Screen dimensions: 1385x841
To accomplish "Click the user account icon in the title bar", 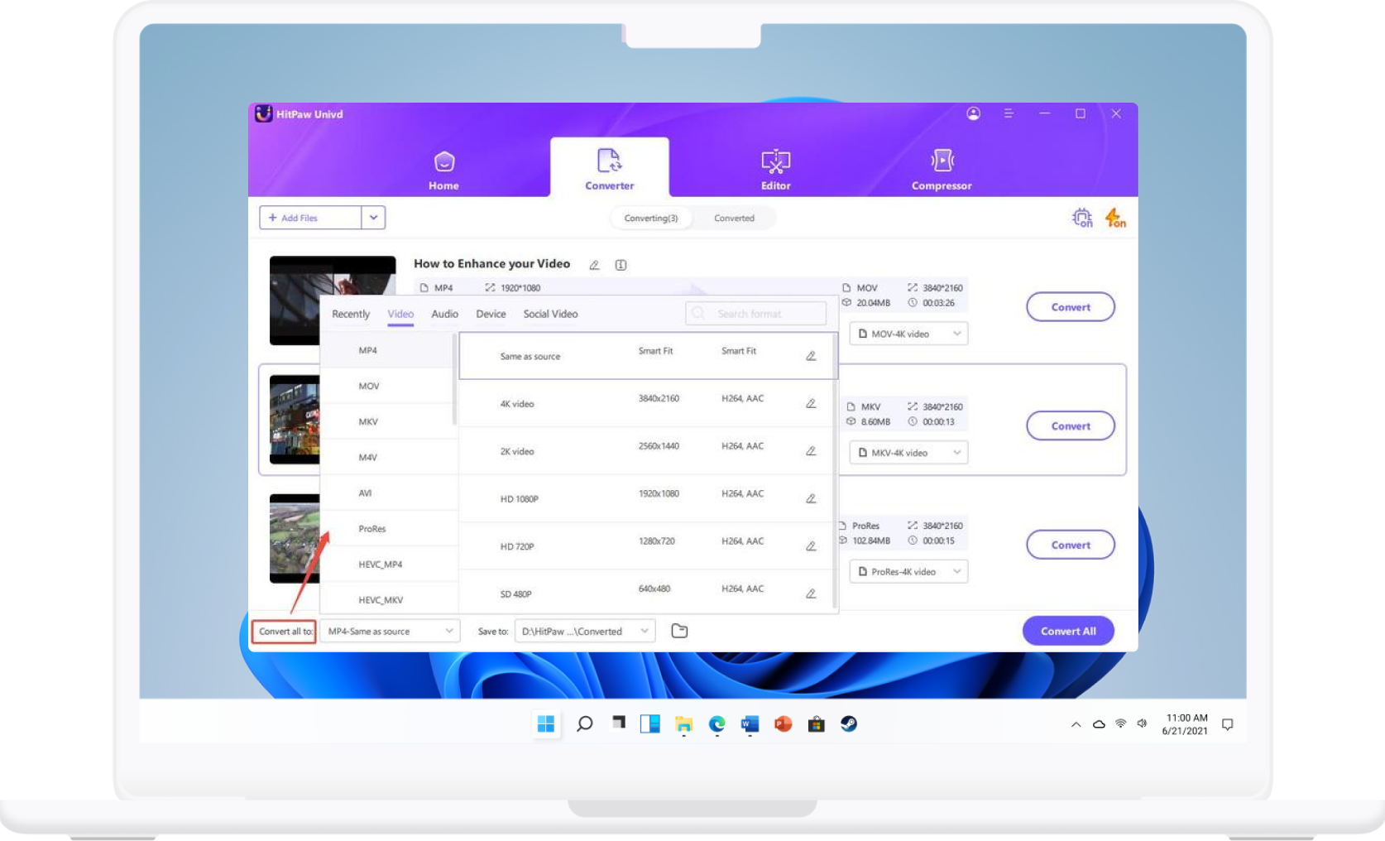I will (x=974, y=113).
